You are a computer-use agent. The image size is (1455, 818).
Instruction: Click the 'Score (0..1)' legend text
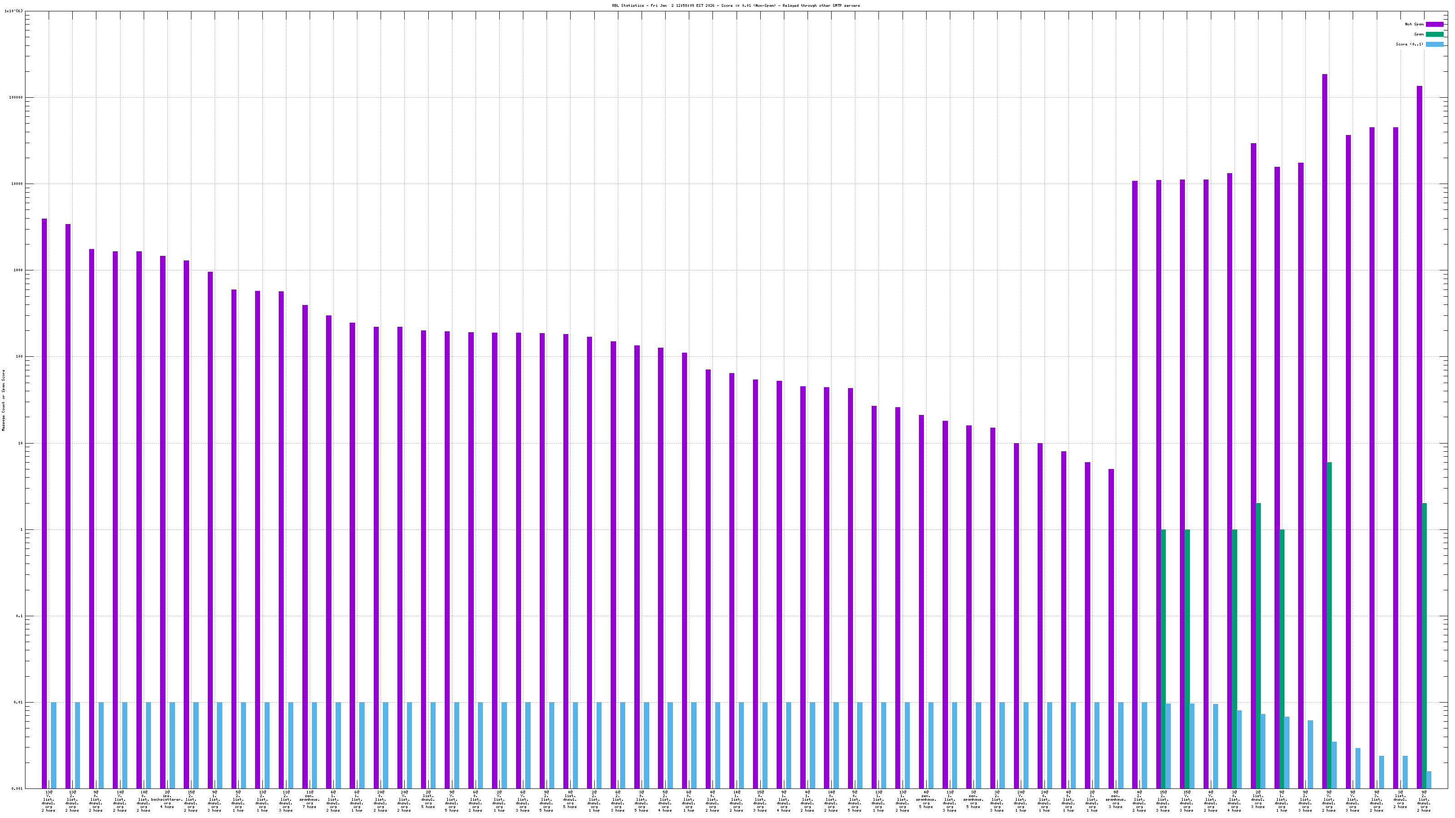coord(1409,44)
